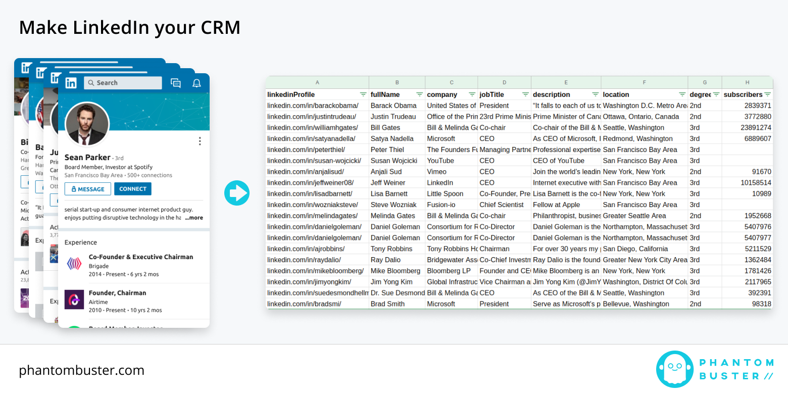
Task: Select spreadsheet column F header
Action: click(645, 82)
